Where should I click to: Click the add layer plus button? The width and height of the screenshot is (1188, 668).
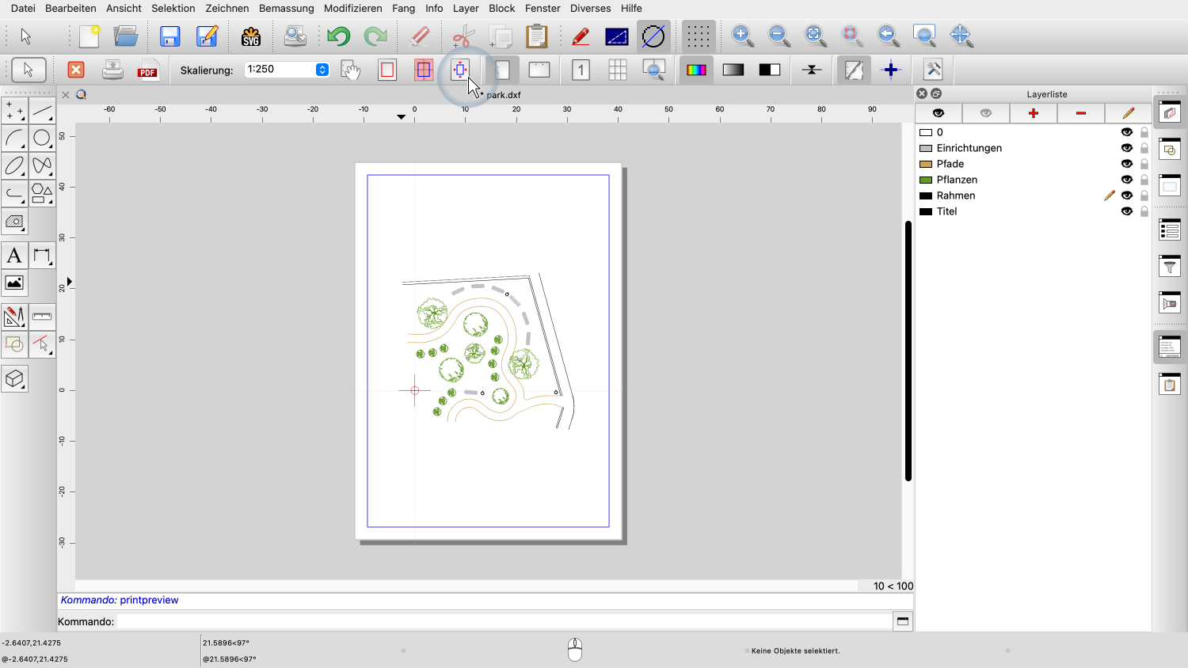tap(1033, 113)
